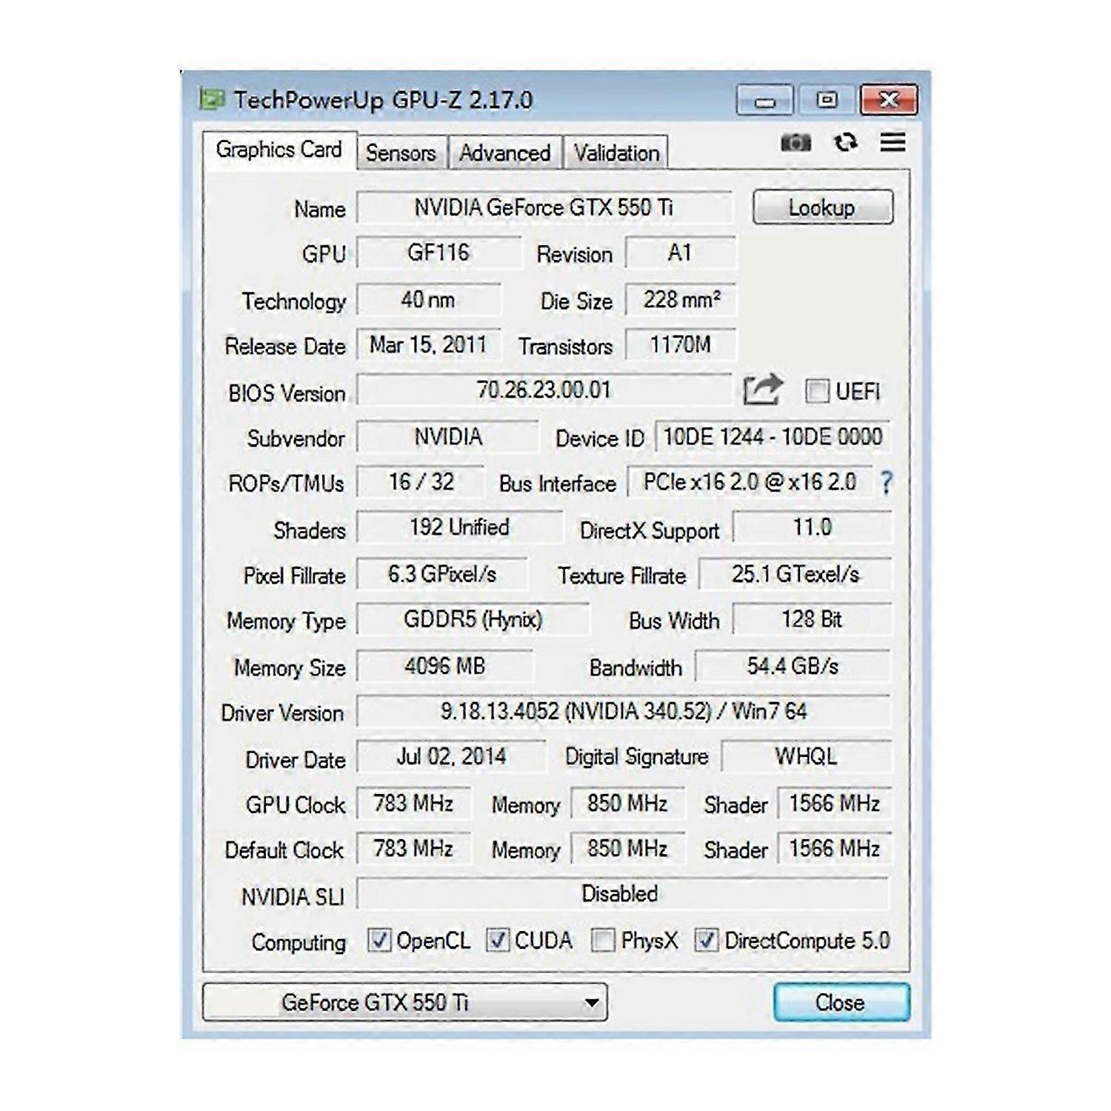Open the Advanced tab
The image size is (1111, 1111).
click(504, 152)
